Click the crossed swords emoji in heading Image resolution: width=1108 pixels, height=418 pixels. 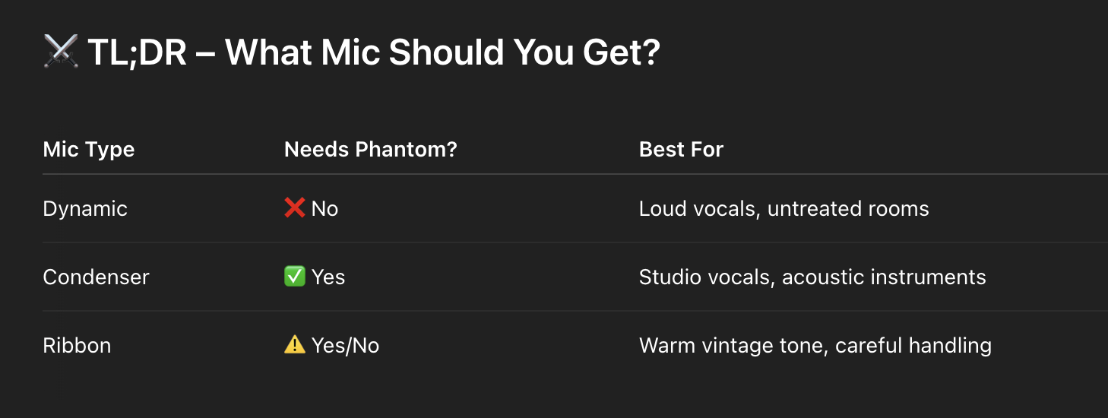click(61, 52)
